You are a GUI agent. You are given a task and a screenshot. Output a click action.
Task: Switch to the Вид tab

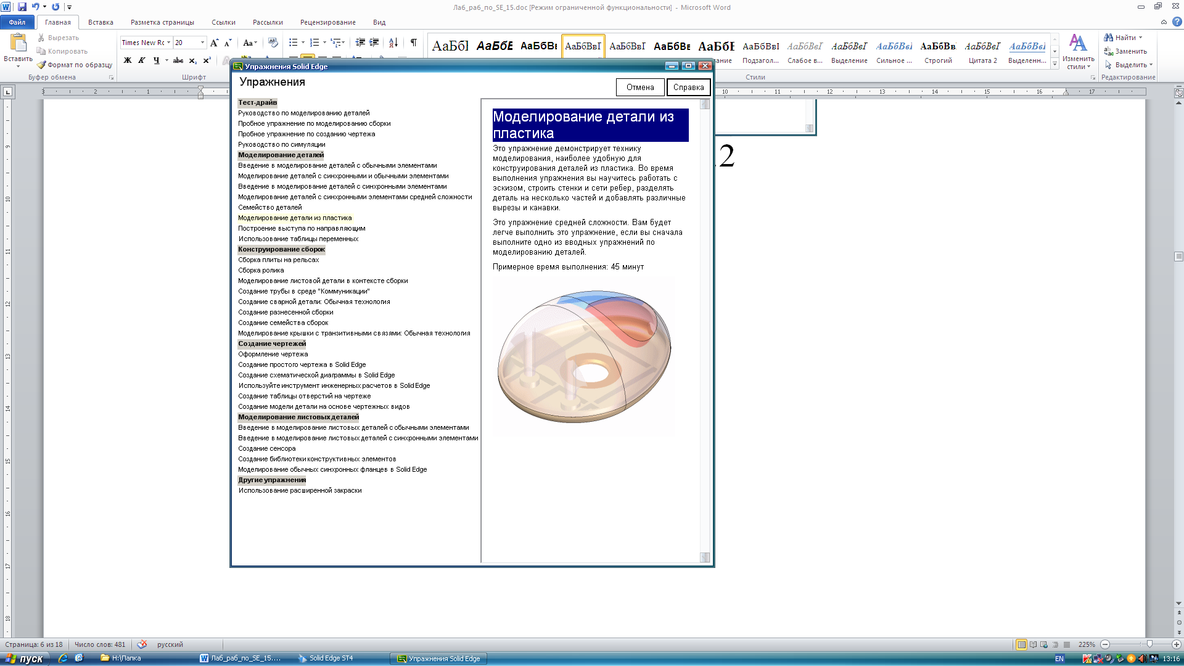click(x=379, y=22)
